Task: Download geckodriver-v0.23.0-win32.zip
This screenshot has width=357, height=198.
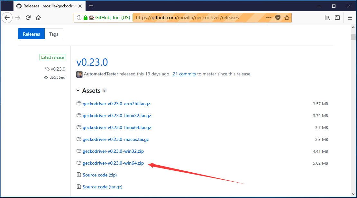Action: [113, 151]
